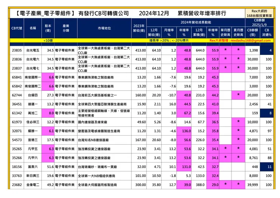The image size is (280, 198).
Task: Select CB code 23837
Action: [17, 68]
